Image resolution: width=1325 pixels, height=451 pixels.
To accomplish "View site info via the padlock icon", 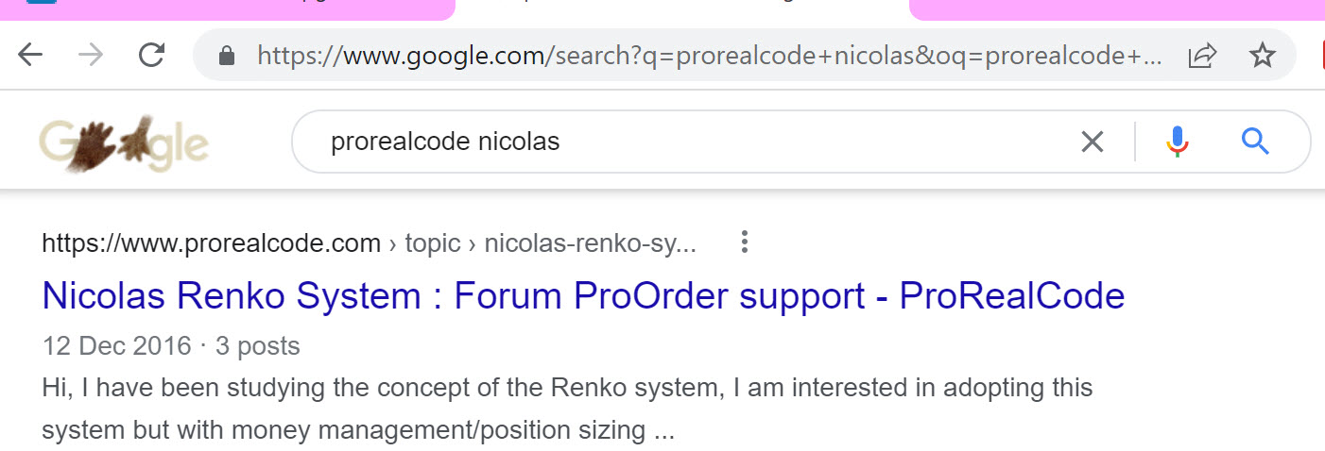I will click(226, 57).
